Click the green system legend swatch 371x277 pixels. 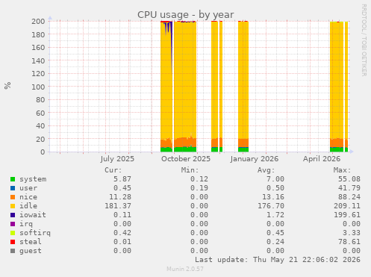coord(13,179)
